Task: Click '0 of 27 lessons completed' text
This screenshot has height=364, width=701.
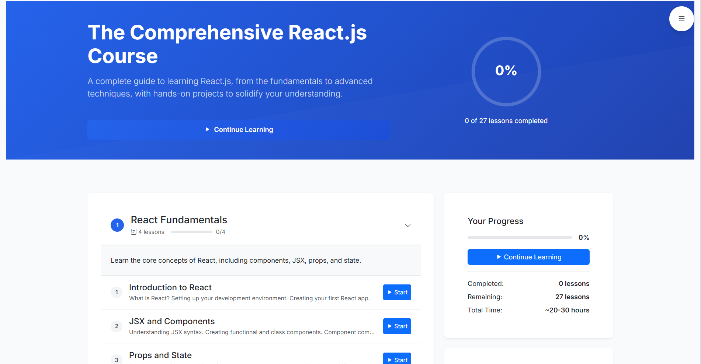Action: [x=506, y=121]
